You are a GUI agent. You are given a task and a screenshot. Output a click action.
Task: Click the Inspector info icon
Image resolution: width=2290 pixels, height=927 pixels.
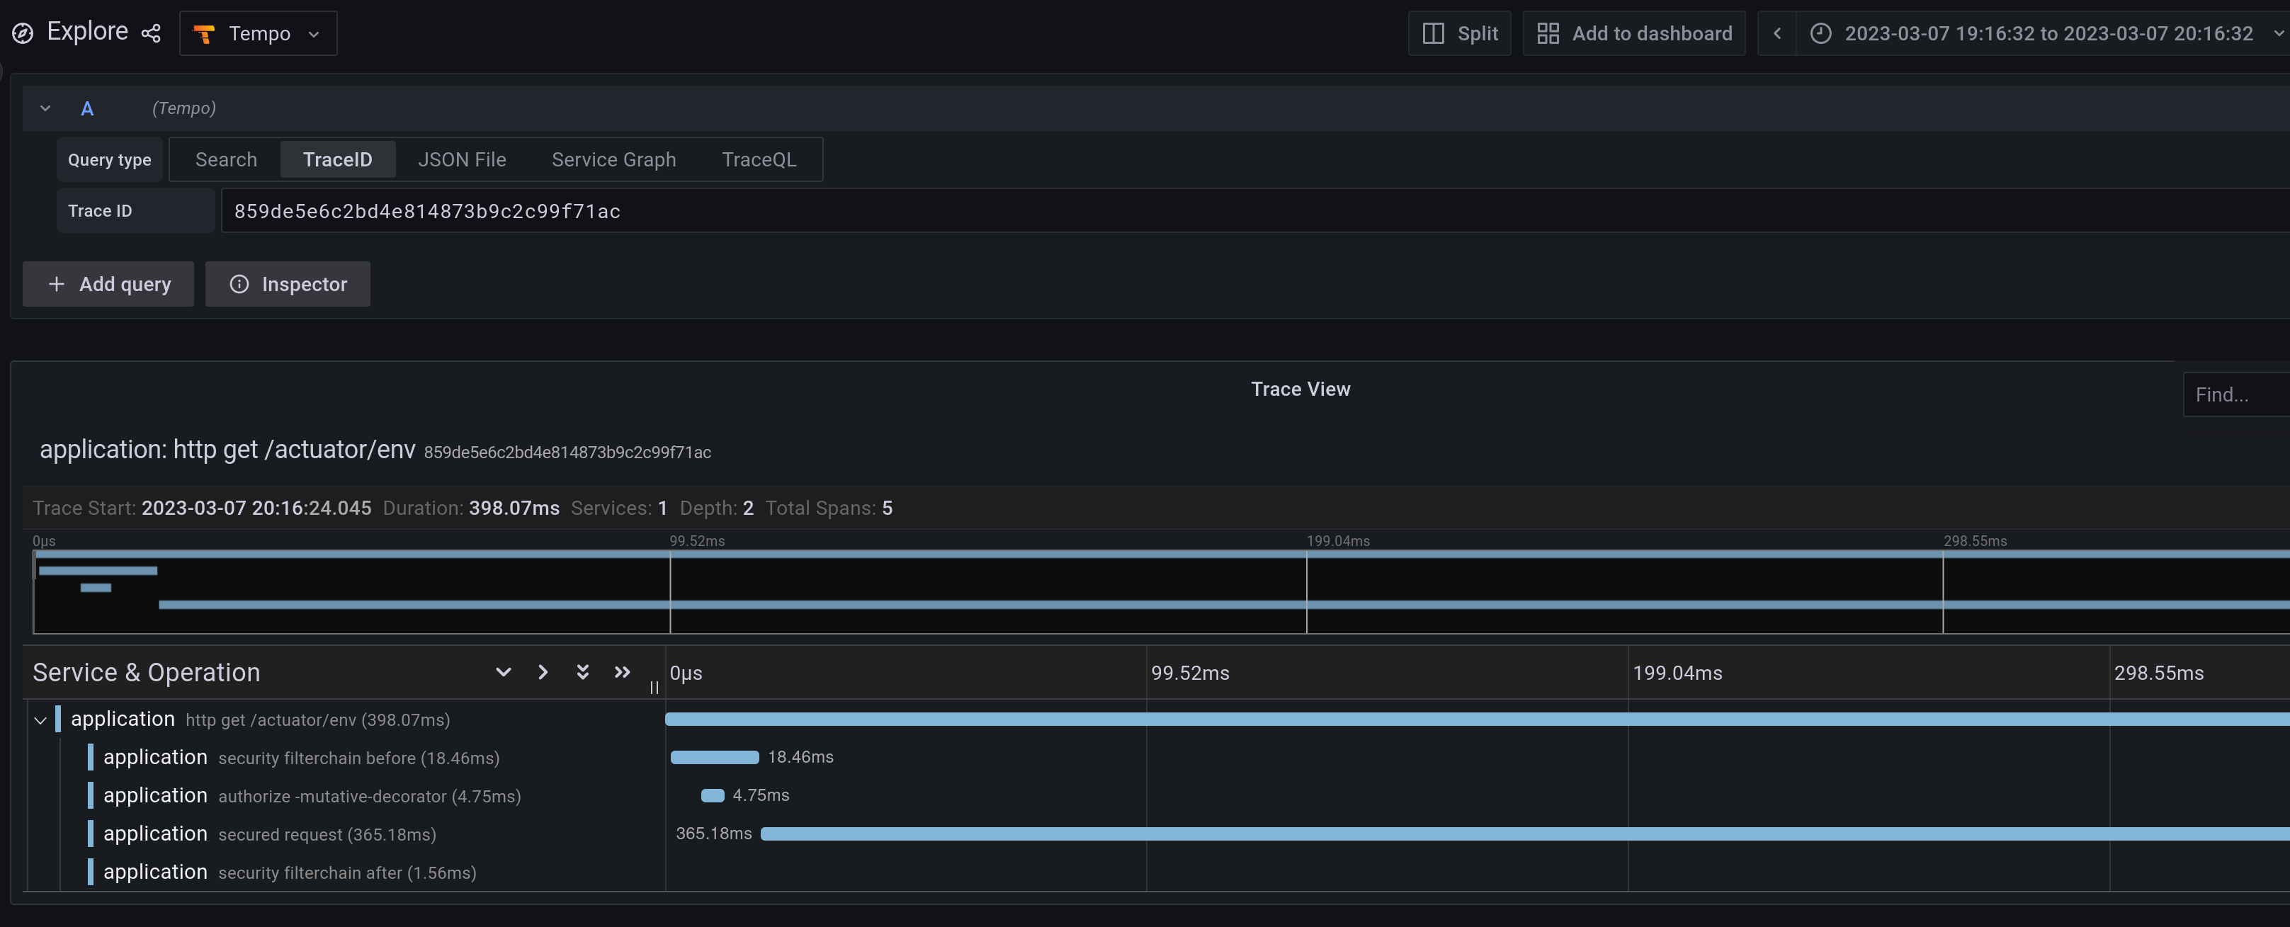(238, 285)
